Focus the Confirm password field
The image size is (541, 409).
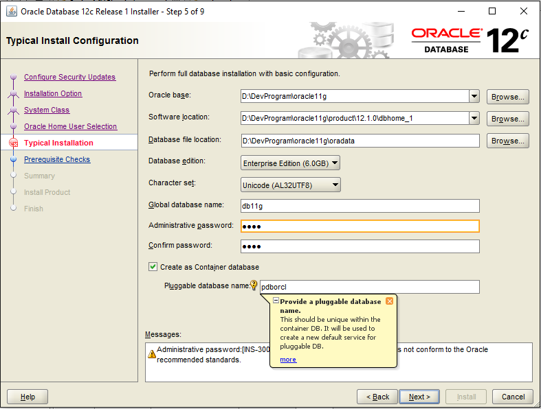(360, 246)
